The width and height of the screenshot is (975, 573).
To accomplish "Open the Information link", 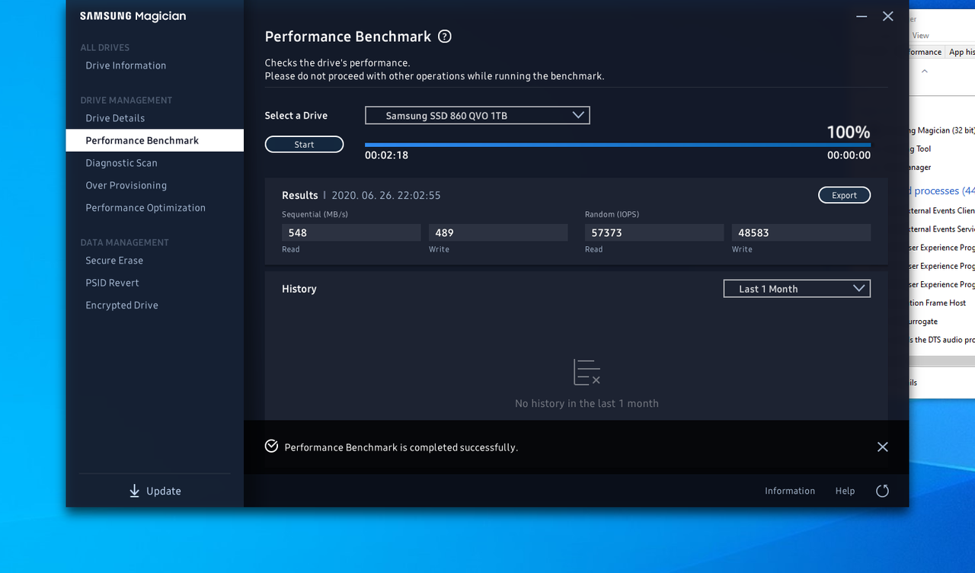I will coord(790,491).
